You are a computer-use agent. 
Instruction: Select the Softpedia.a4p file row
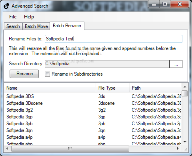click(x=93, y=137)
